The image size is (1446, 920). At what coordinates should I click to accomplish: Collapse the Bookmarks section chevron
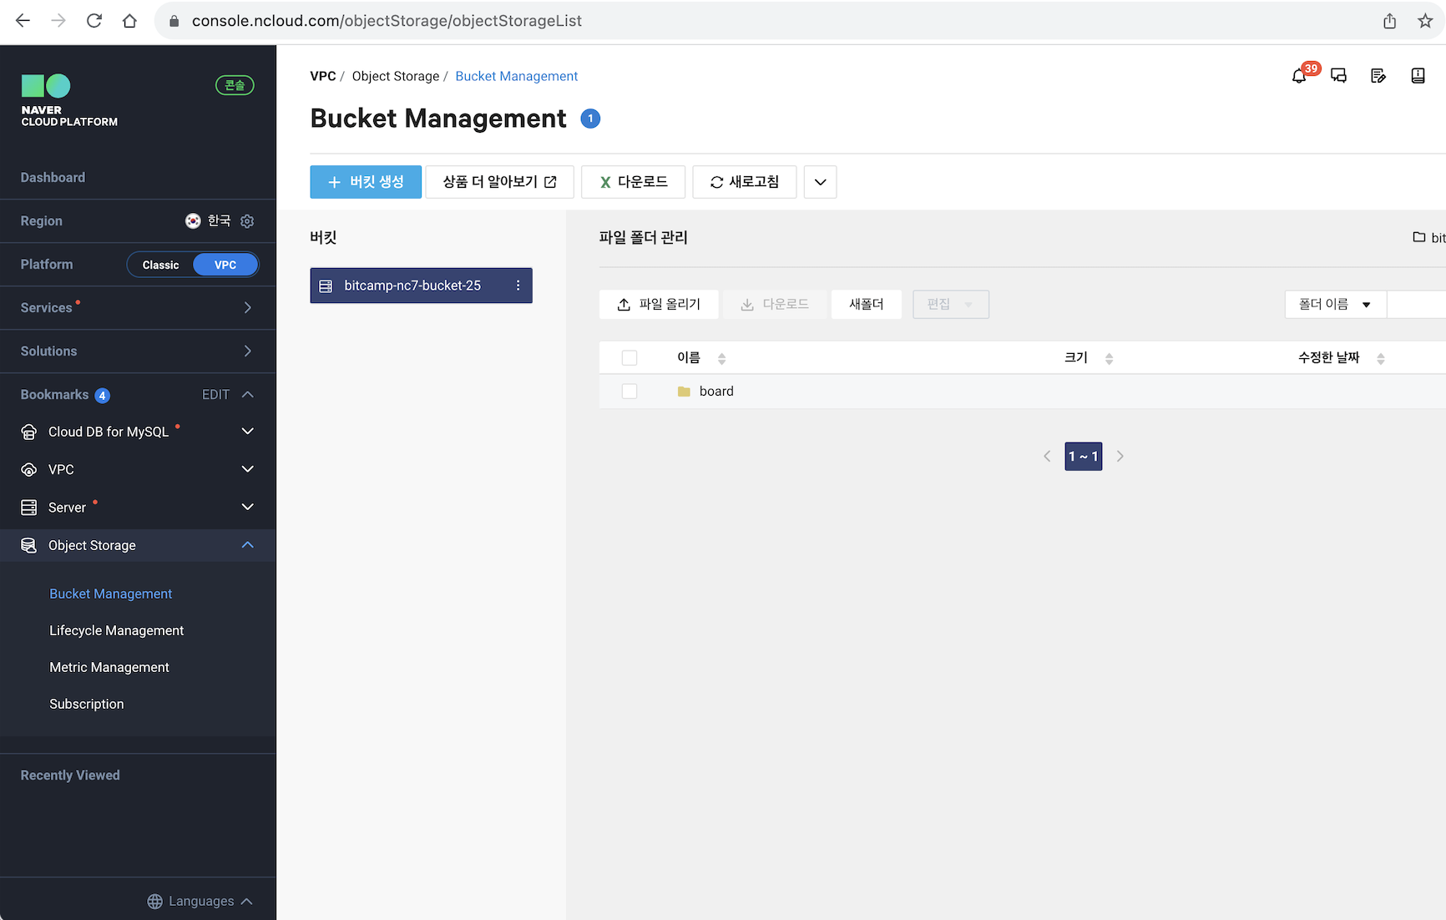247,395
